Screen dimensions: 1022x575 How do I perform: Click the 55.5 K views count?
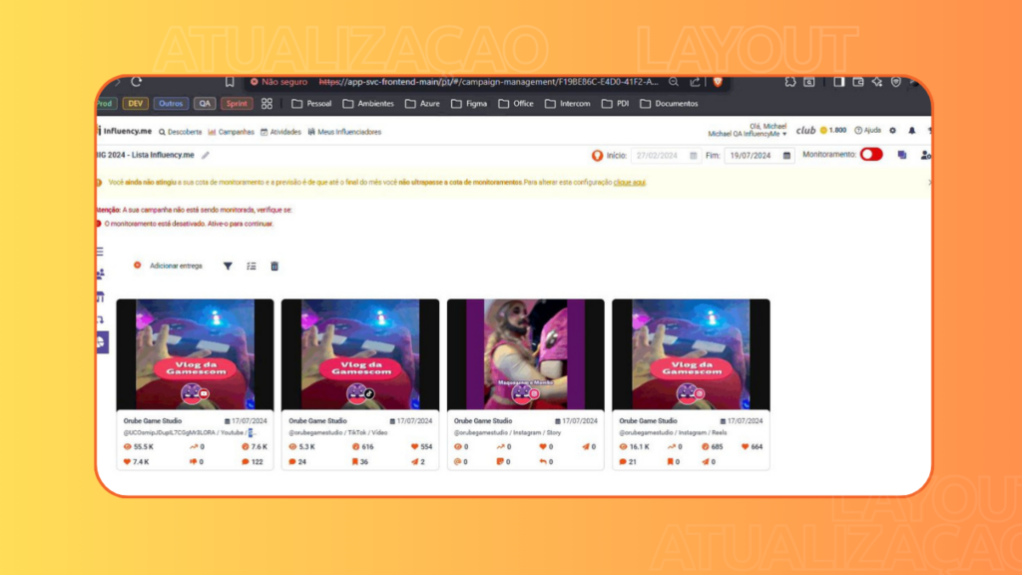[x=138, y=447]
